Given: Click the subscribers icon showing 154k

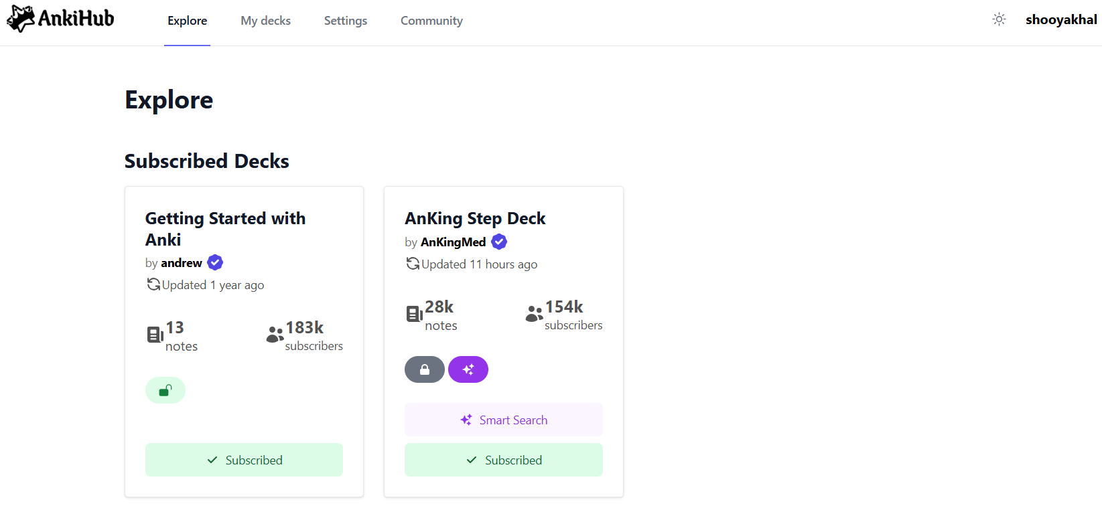Looking at the screenshot, I should click(x=534, y=313).
